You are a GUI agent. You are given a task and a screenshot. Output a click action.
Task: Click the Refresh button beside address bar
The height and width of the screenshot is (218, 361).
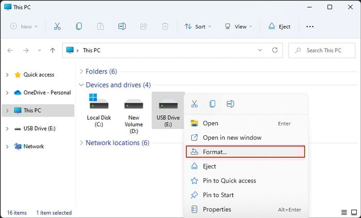click(275, 50)
